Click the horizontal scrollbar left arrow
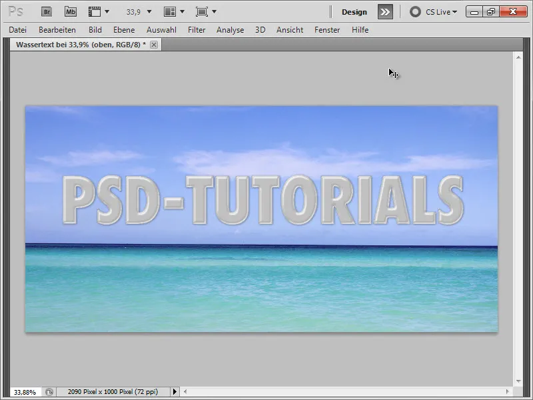 [x=185, y=392]
